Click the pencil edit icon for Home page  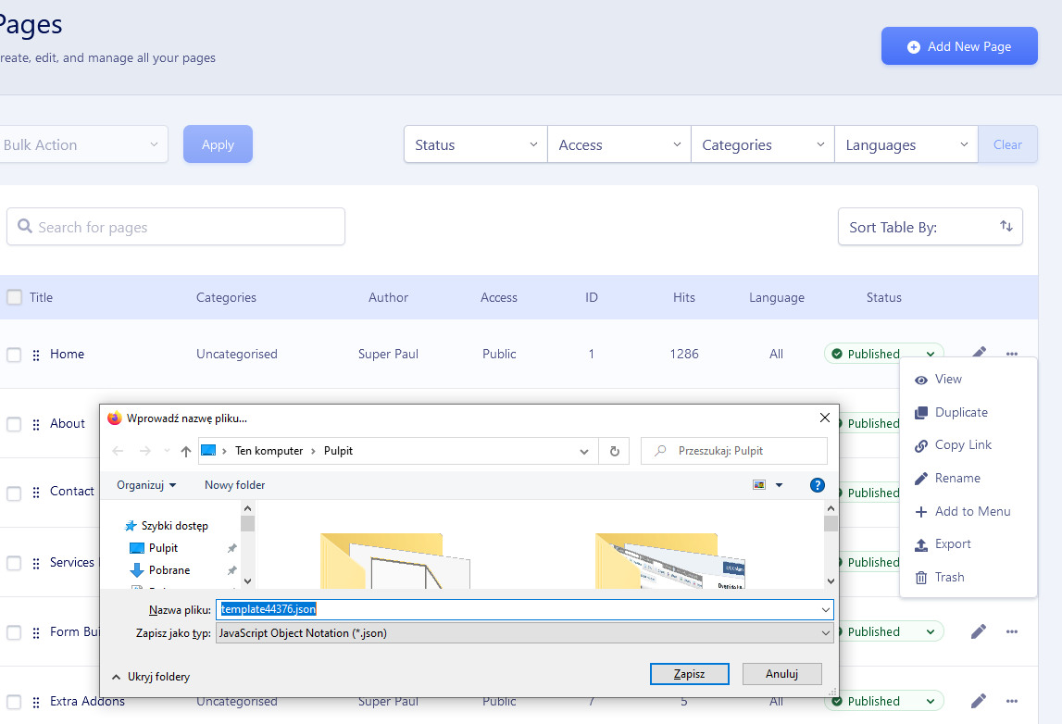(x=979, y=353)
